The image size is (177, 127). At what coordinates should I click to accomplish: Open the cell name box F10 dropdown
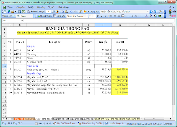(x=22, y=21)
